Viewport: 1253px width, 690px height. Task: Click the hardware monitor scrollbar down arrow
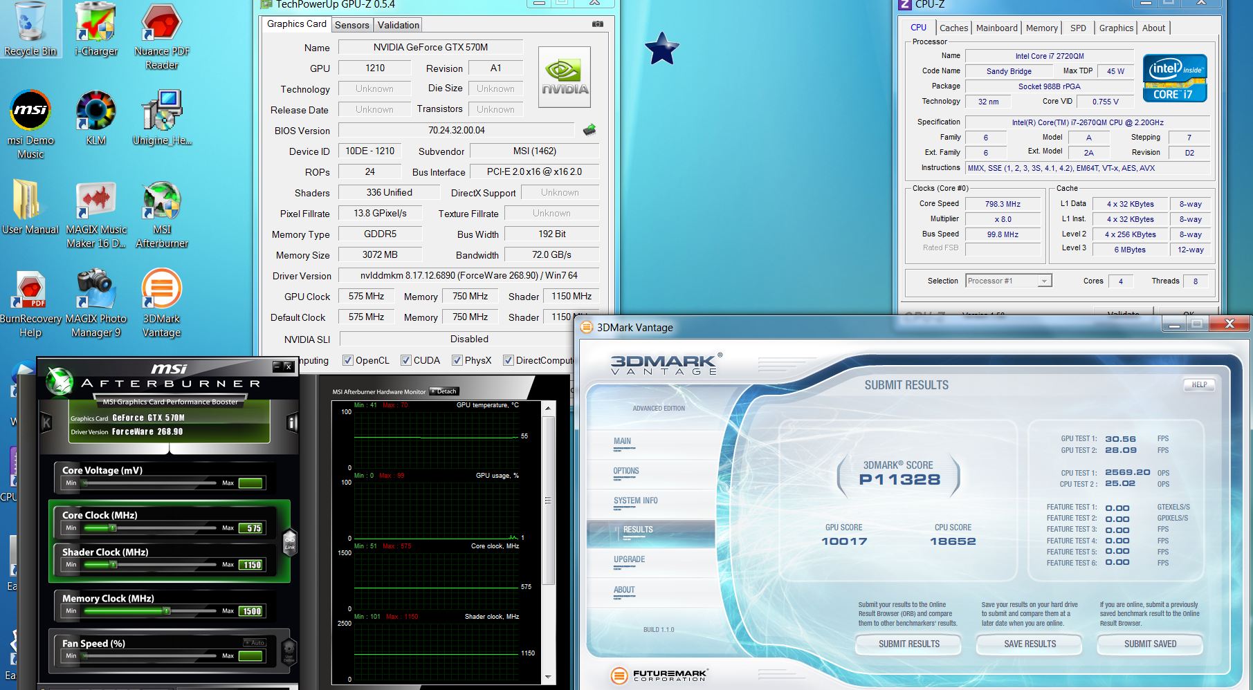click(548, 677)
